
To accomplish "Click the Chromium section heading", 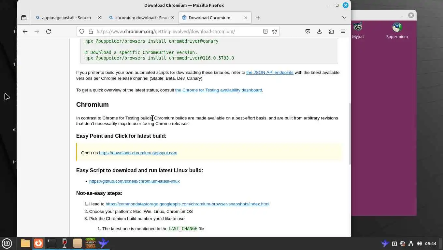I will click(x=93, y=104).
